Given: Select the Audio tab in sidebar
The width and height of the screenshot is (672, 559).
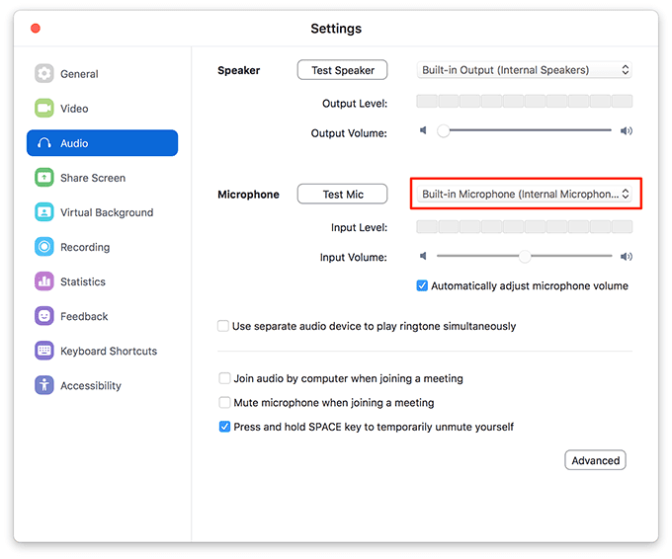Looking at the screenshot, I should click(102, 143).
